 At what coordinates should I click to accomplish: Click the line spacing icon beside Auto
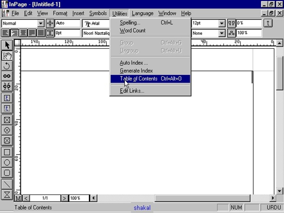pos(50,23)
